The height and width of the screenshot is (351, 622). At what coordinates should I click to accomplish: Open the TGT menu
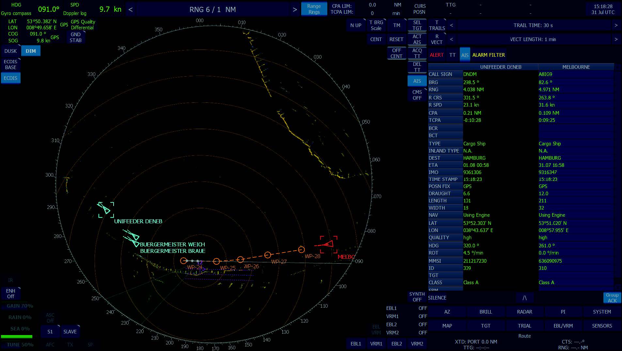486,326
